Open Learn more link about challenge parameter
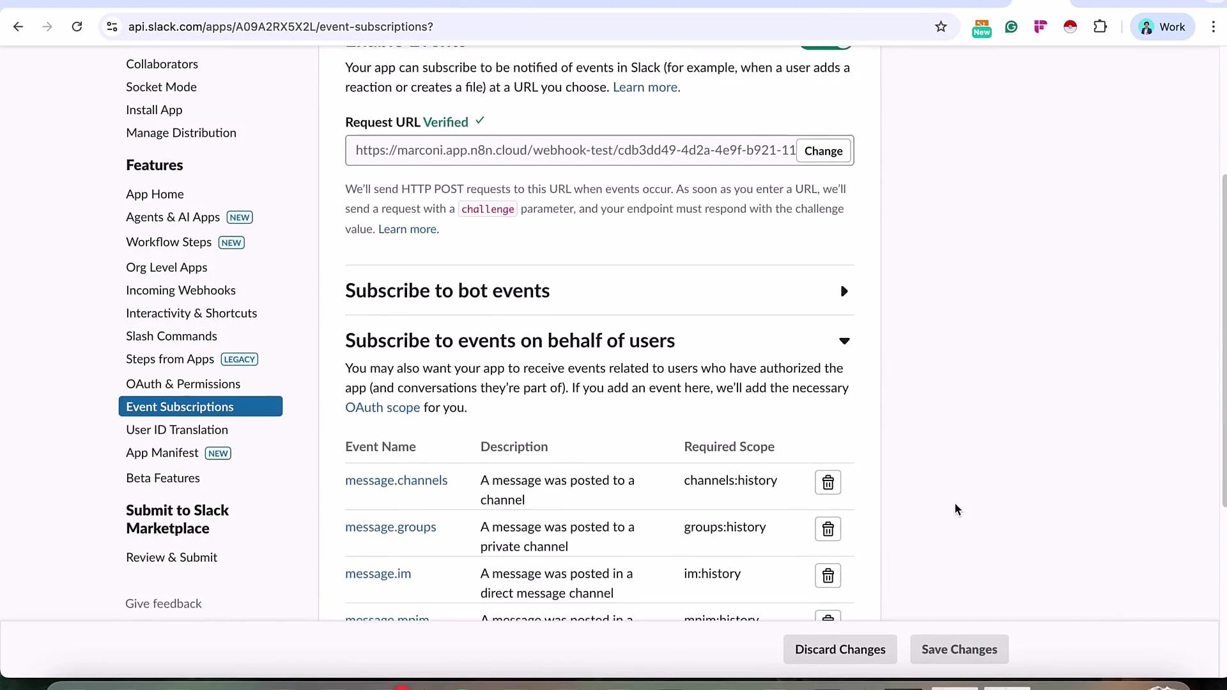The image size is (1227, 690). point(408,229)
